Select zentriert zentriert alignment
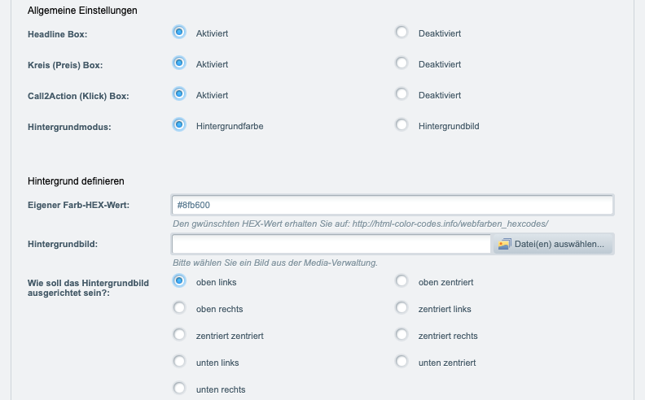The height and width of the screenshot is (400, 645). pos(179,334)
